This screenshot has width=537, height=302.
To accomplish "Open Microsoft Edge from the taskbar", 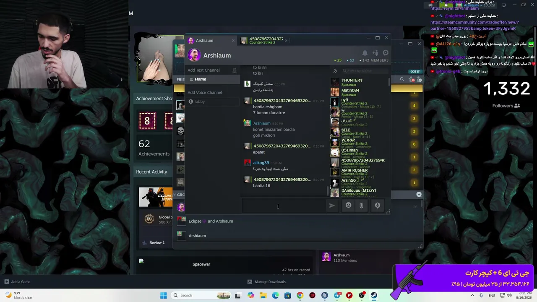I will pos(275,295).
